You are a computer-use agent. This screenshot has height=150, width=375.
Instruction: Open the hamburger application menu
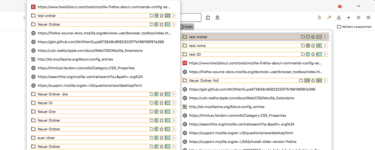(x=368, y=17)
